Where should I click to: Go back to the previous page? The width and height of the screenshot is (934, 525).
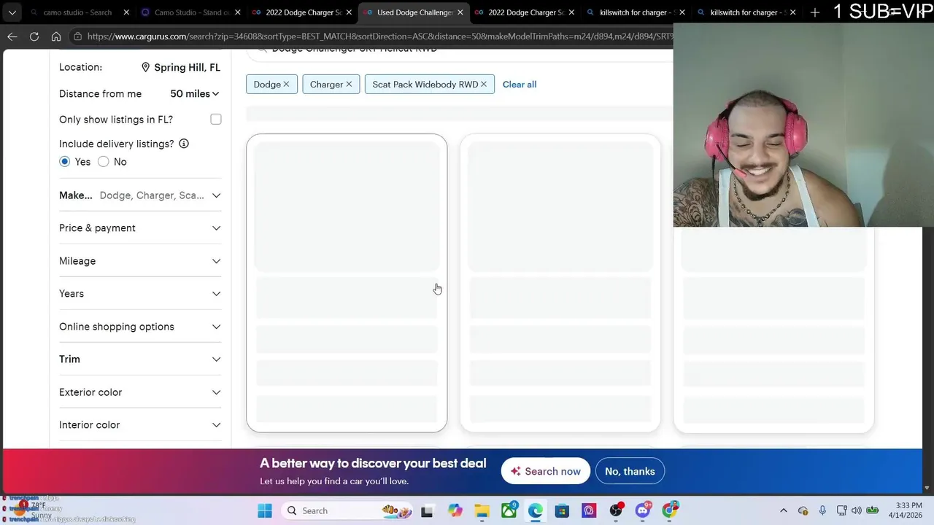click(12, 36)
